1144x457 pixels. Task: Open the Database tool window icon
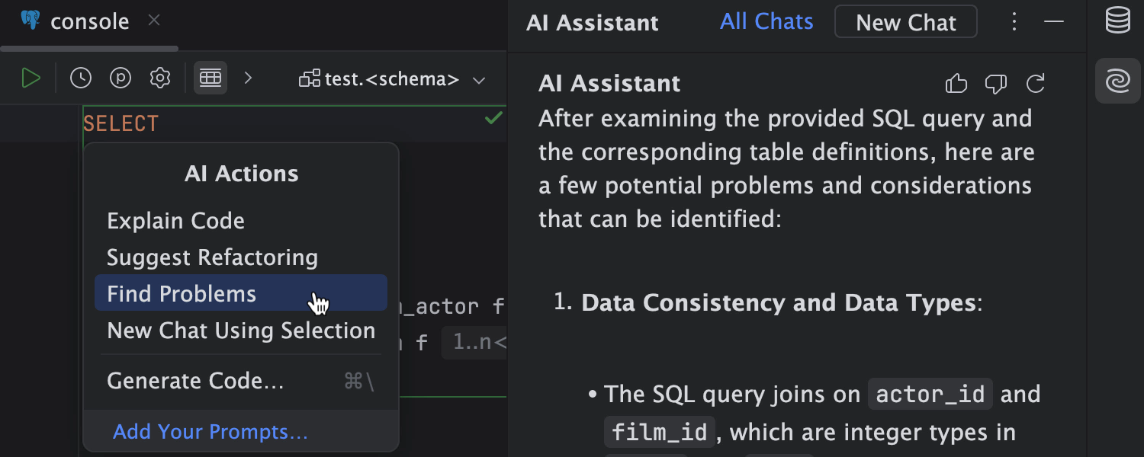[x=1118, y=21]
